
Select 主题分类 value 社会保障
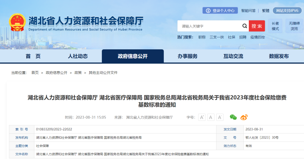coord(43,146)
